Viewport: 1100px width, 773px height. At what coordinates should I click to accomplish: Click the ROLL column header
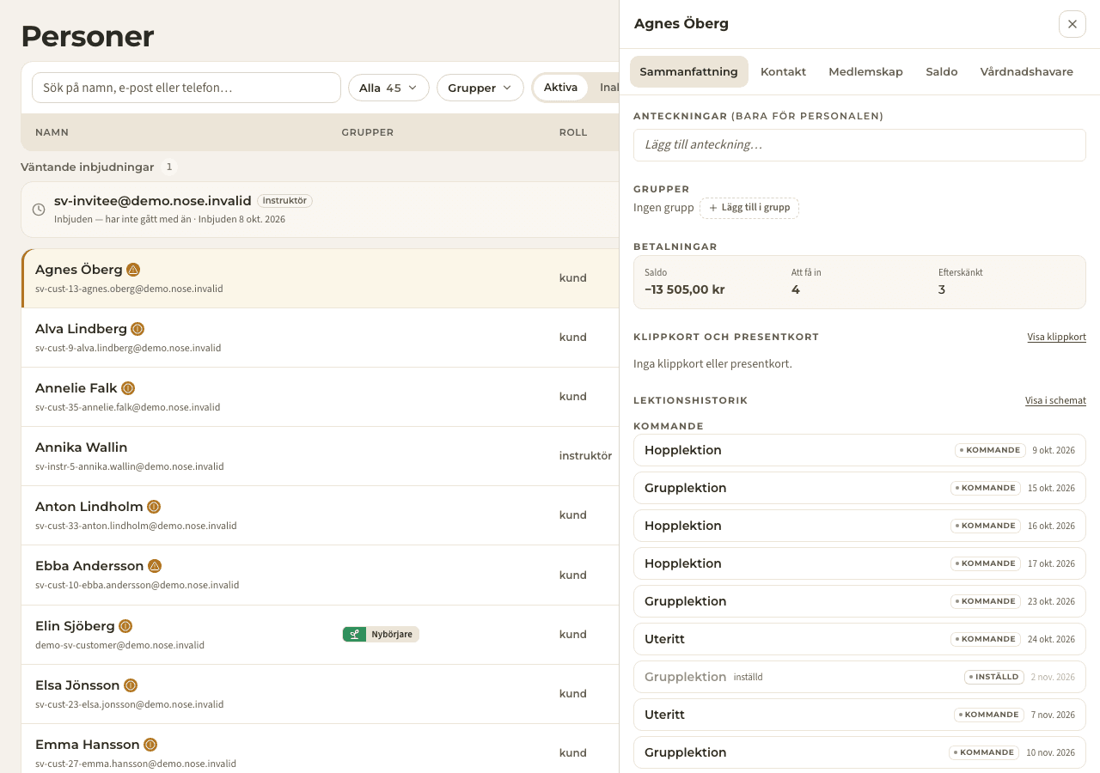[573, 132]
